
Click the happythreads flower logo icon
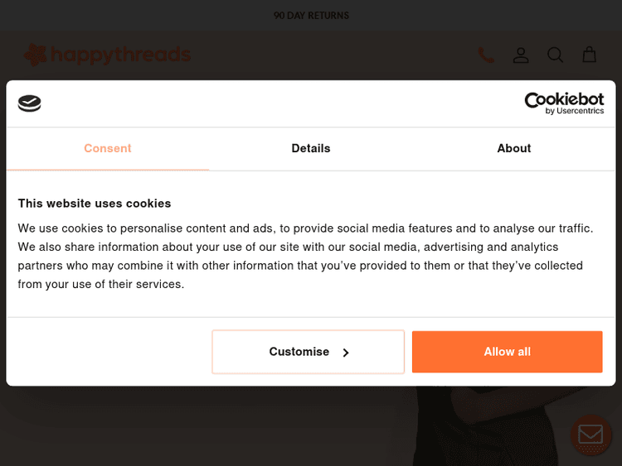click(35, 55)
